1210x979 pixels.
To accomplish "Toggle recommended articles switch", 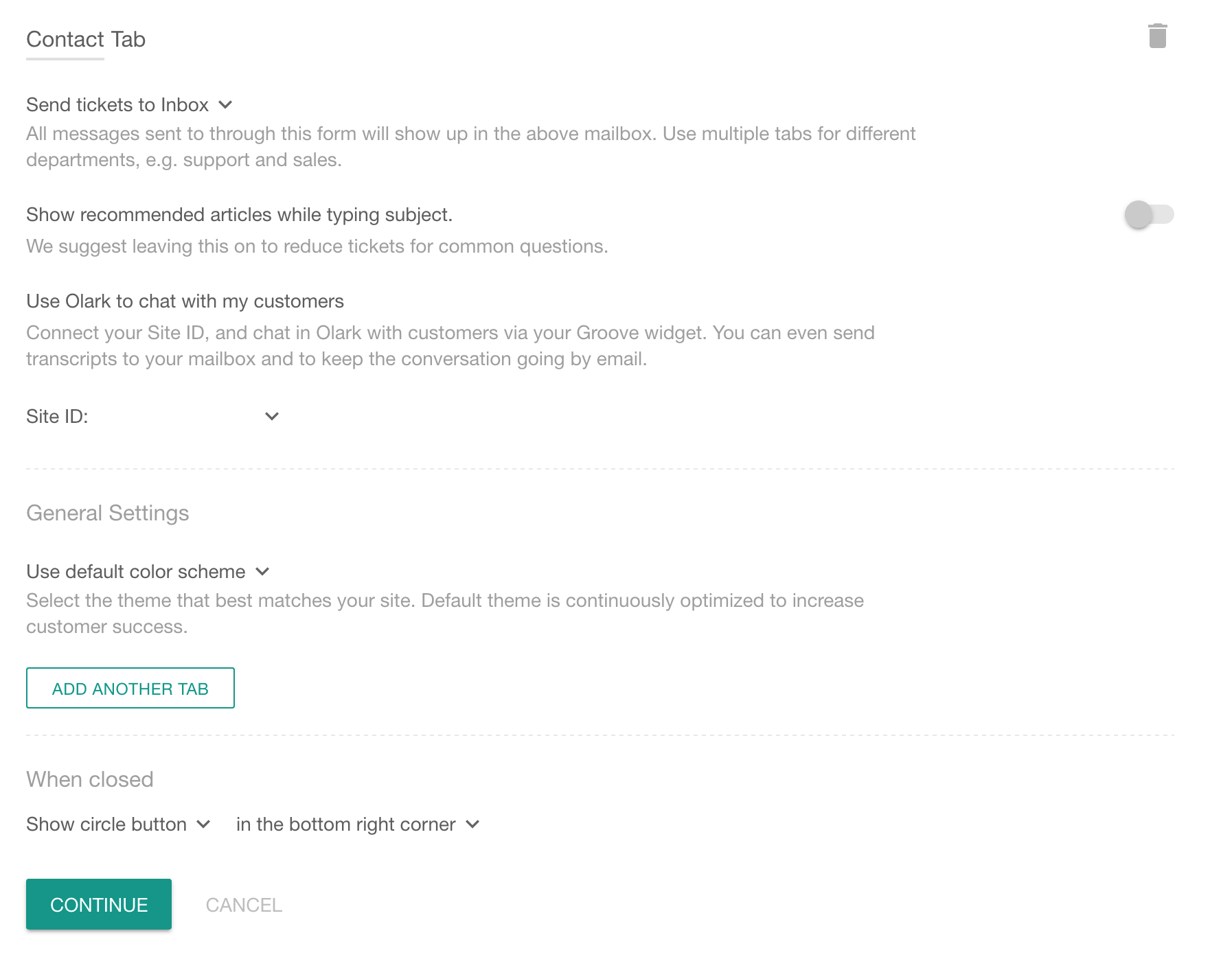I will [x=1148, y=215].
